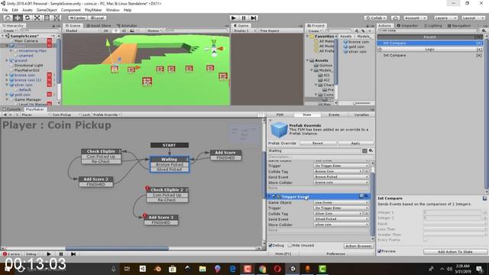Select the Hand tool in Unity toolbar
Screen dimensions: 489x275
[x=8, y=18]
